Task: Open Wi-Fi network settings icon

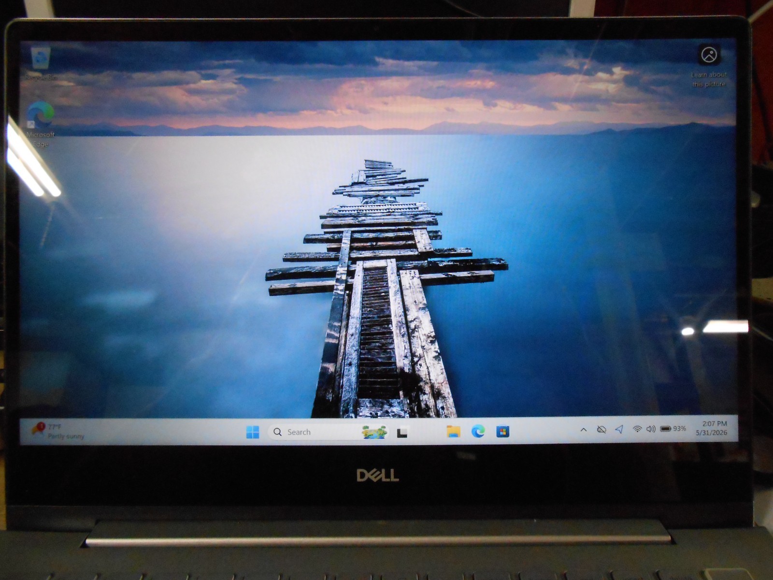Action: [x=637, y=429]
